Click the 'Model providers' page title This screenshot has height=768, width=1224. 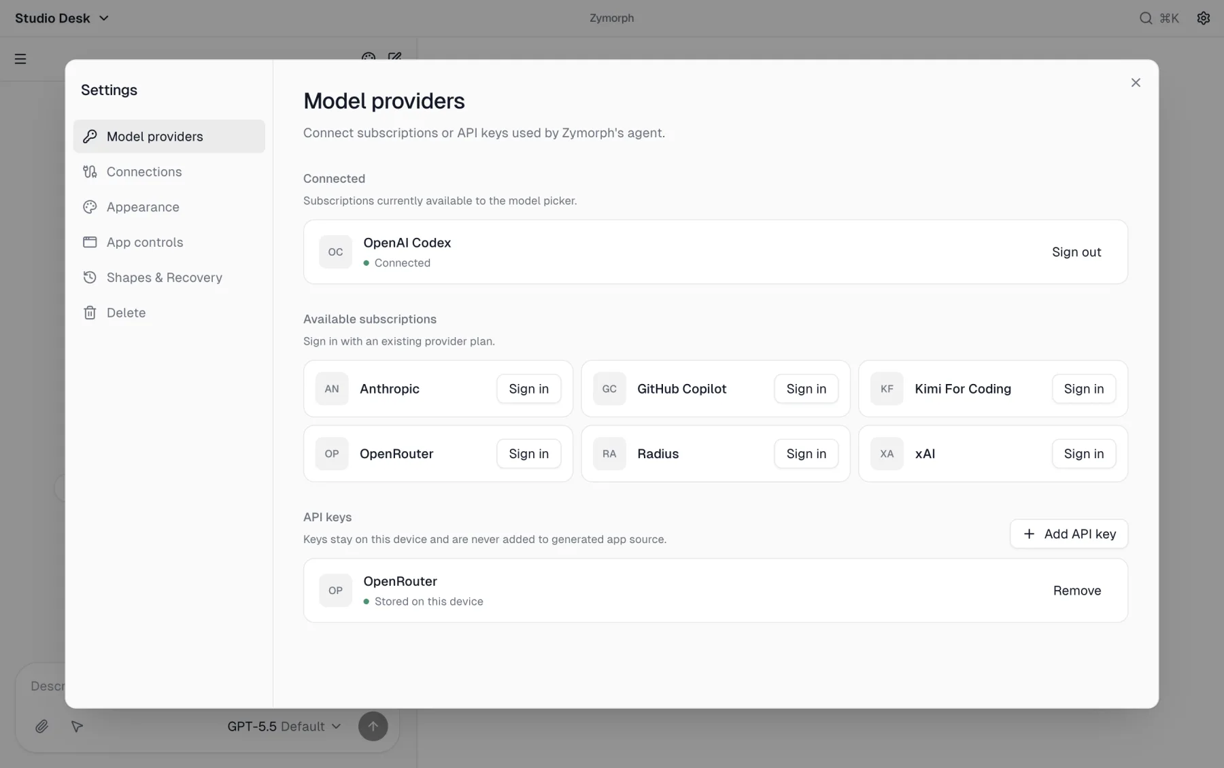click(x=384, y=101)
